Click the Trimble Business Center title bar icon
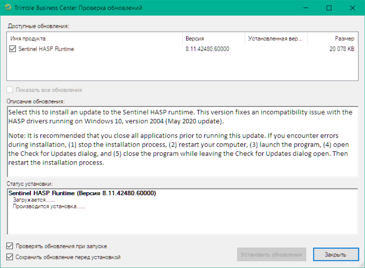This screenshot has height=268, width=365. click(8, 8)
